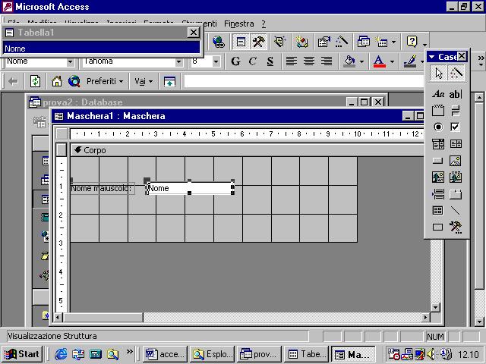Choose the Tab Control tool
The image size is (486, 364).
[x=456, y=194]
